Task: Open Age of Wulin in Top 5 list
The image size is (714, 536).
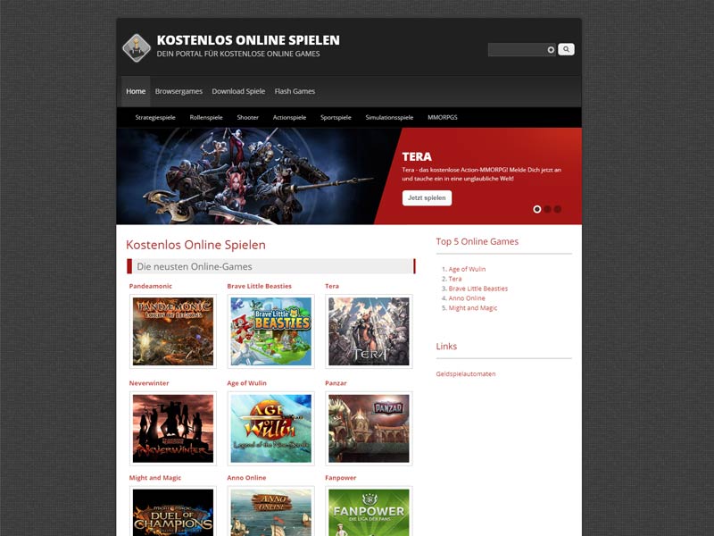Action: click(x=467, y=269)
